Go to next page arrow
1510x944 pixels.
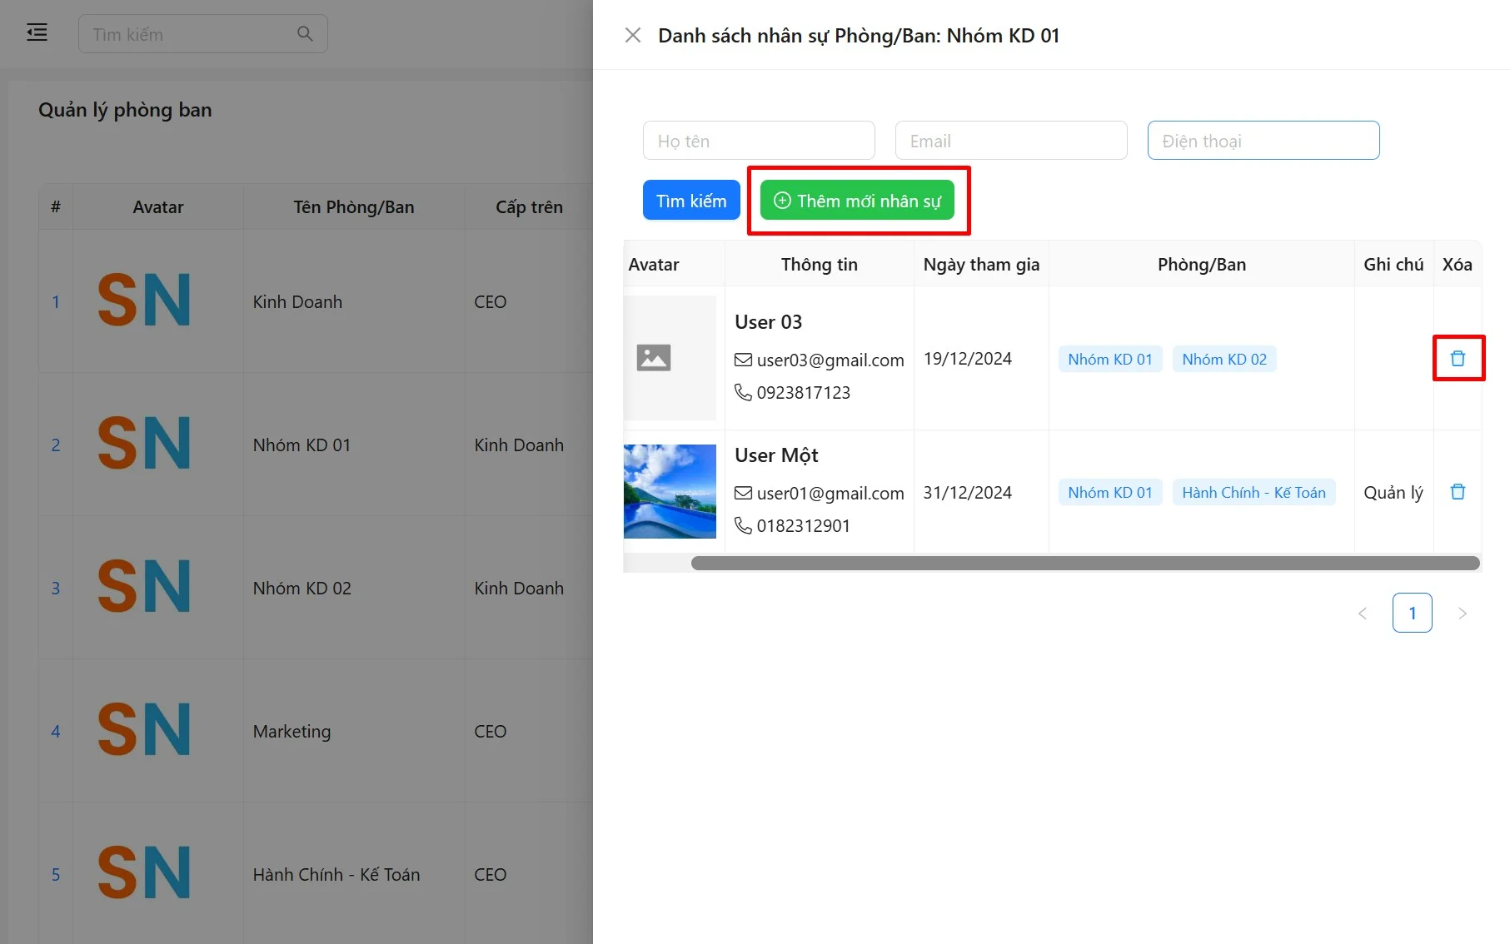click(x=1462, y=614)
